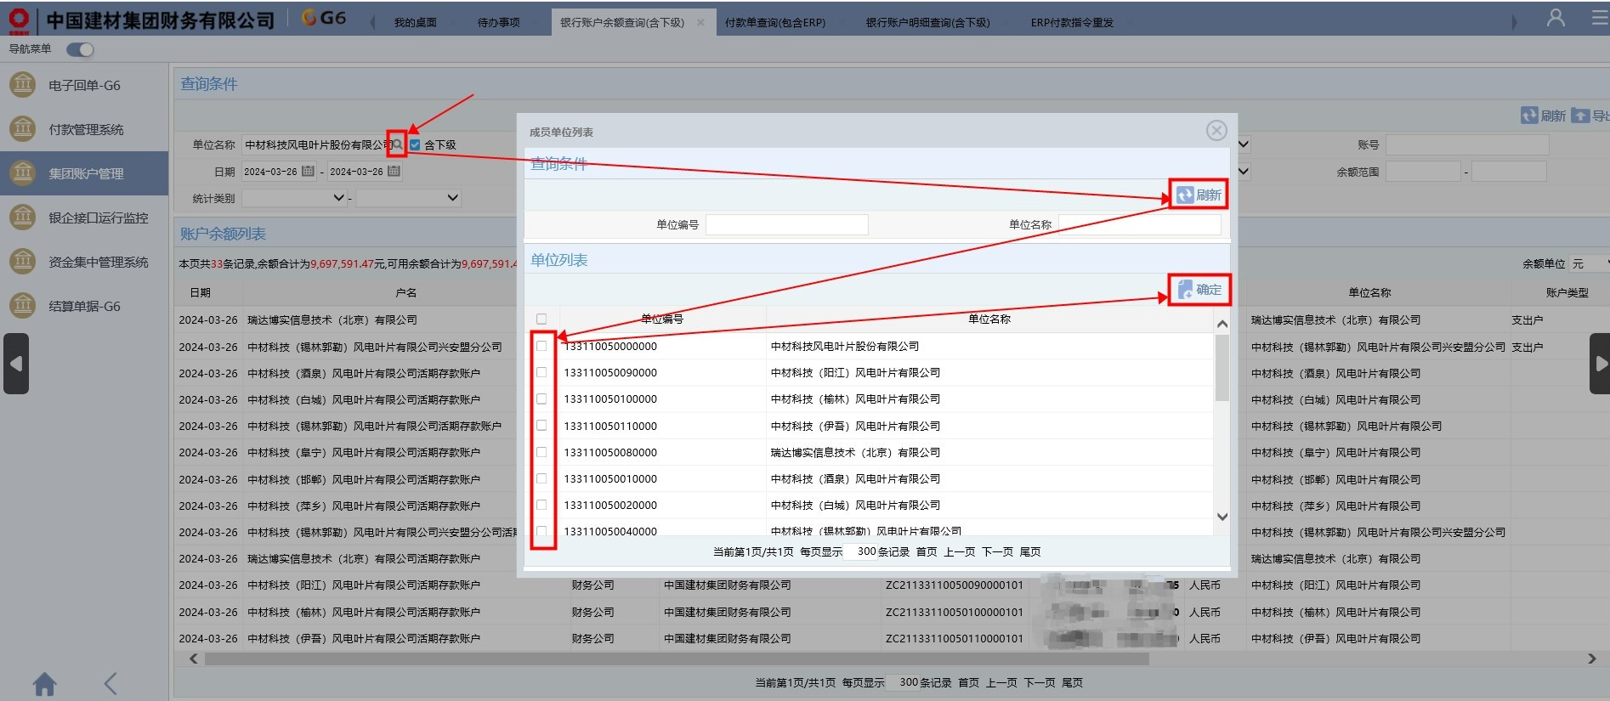Viewport: 1610px width, 701px height.
Task: Click the main table horizontal scrollbar thumb
Action: pyautogui.click(x=677, y=659)
